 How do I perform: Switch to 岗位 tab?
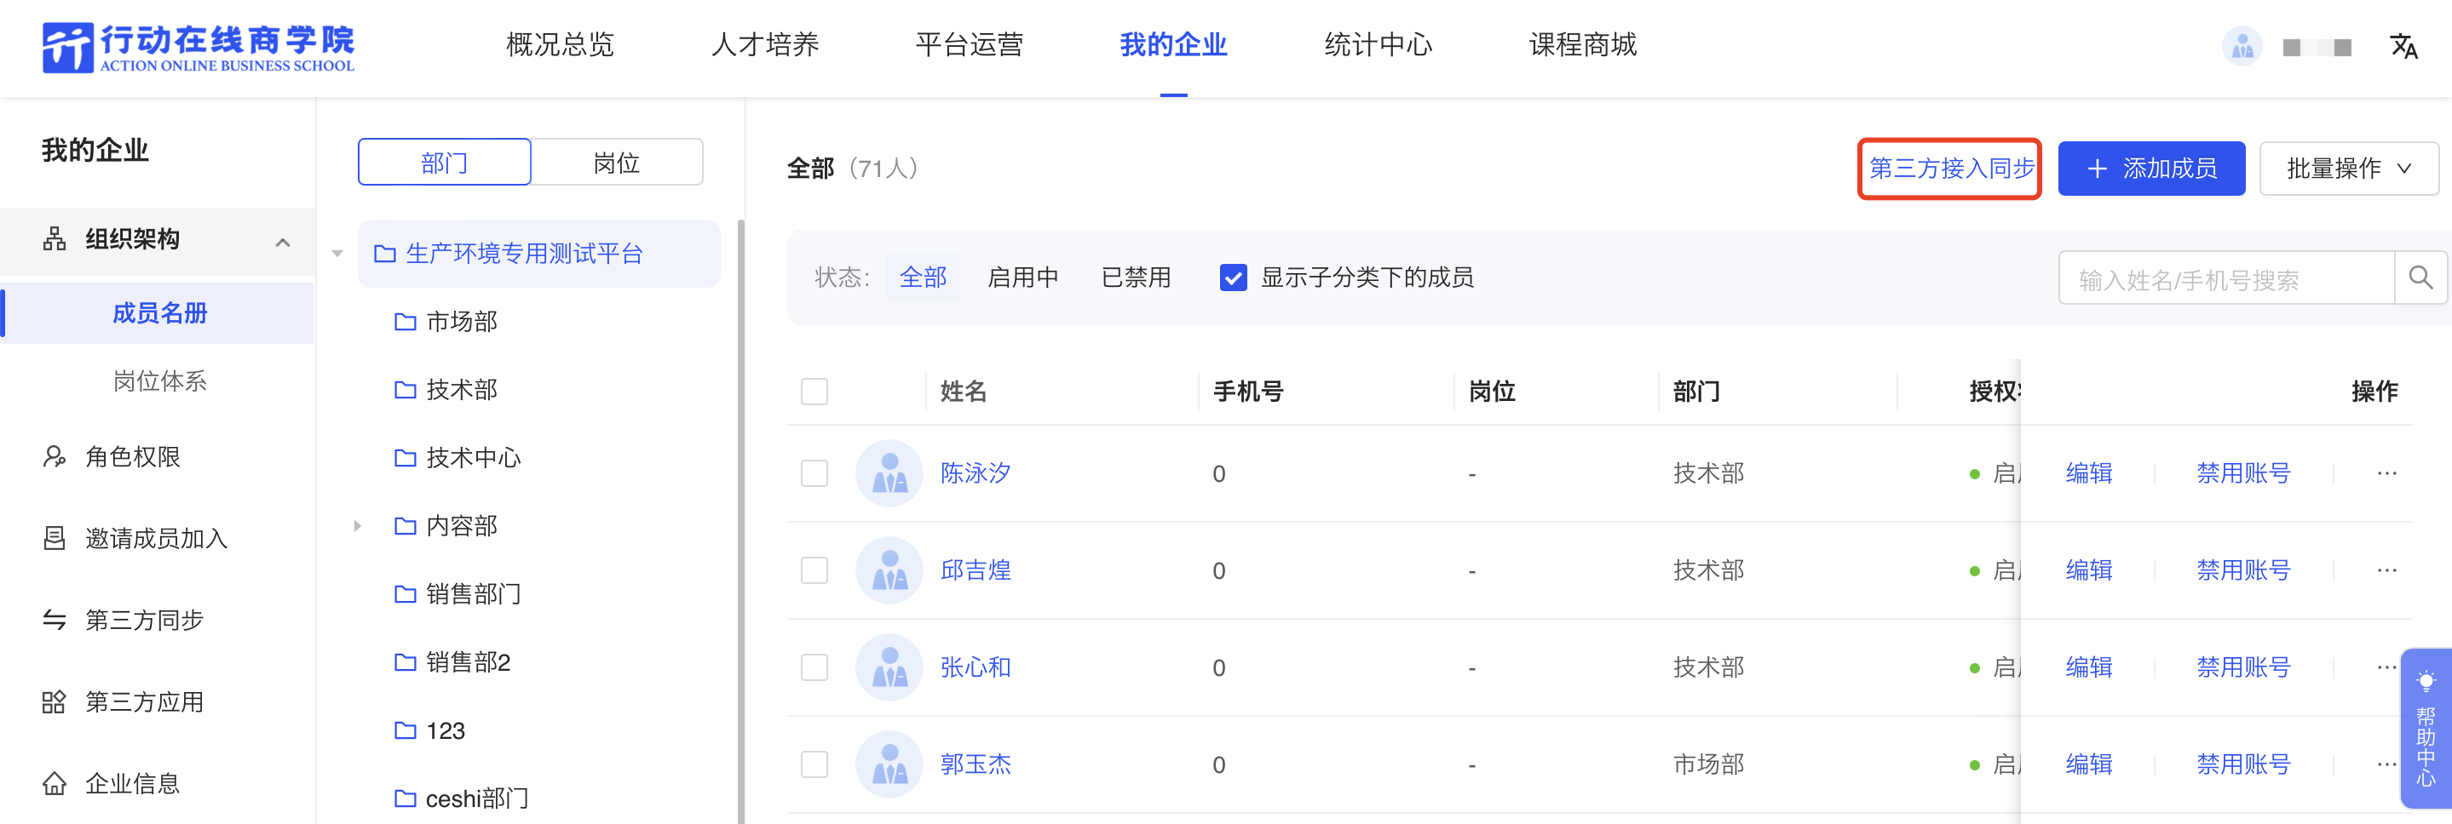[616, 162]
